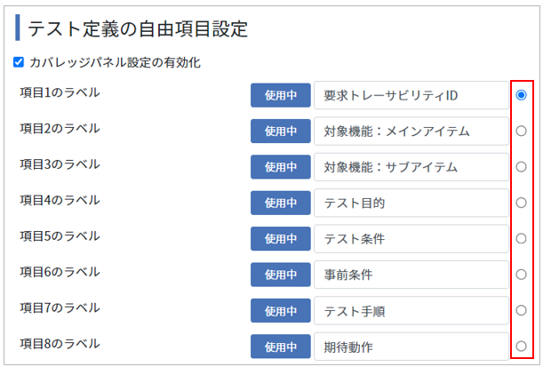
Task: Choose the テスト手順 radio button
Action: 521,310
